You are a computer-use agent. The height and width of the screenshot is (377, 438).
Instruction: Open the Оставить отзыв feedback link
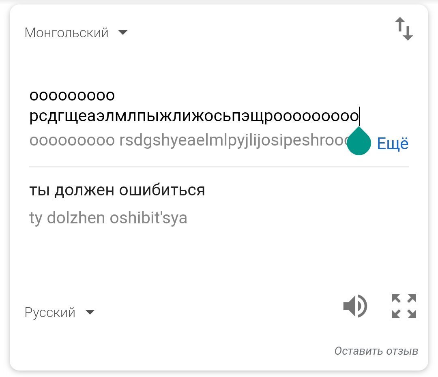tap(376, 351)
